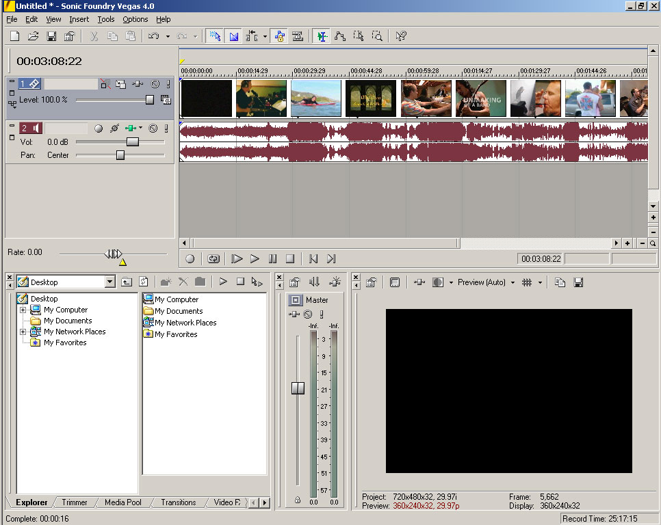Copy the selection using the Copy icon
The width and height of the screenshot is (661, 525).
pyautogui.click(x=112, y=36)
